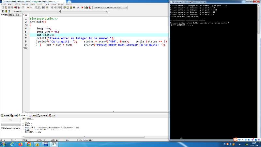Unindent the selection via toolbar icon
Screen dimensions: 261x147
[55, 8]
